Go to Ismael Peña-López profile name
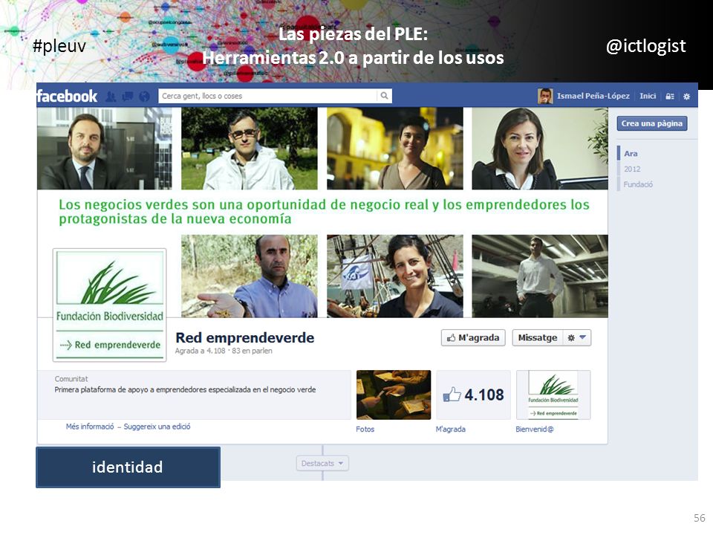 (x=593, y=96)
